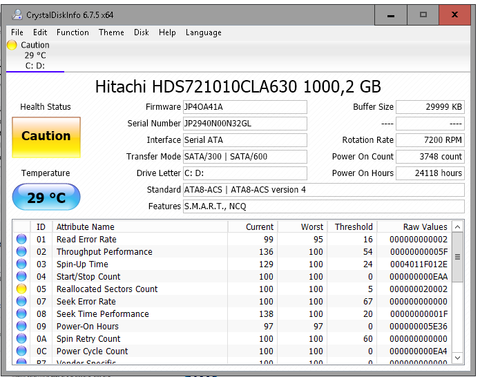Click yellow orb for Reallocated Sectors Count
Screen dimensions: 480x377
(21, 289)
